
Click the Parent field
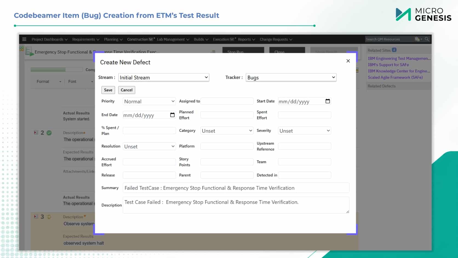(x=227, y=175)
